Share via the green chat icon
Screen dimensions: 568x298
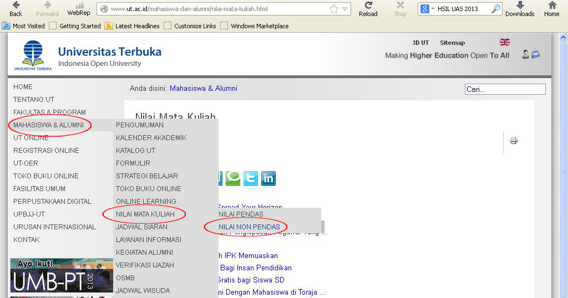[233, 178]
